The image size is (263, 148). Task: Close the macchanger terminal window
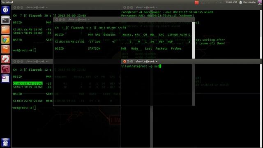point(125,7)
